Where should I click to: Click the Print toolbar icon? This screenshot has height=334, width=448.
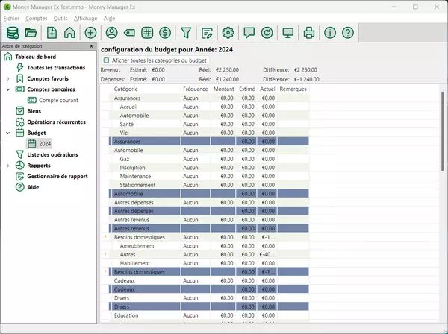click(x=309, y=32)
